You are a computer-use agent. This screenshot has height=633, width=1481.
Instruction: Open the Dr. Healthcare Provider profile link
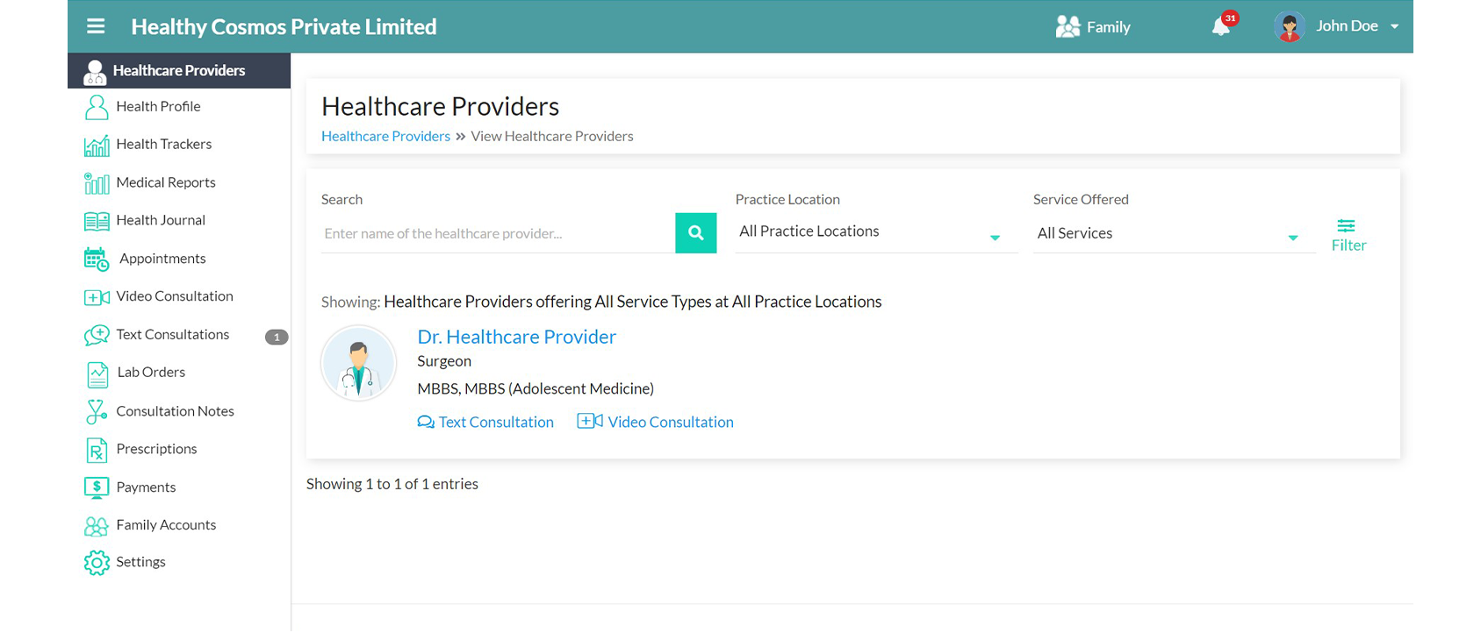[516, 337]
